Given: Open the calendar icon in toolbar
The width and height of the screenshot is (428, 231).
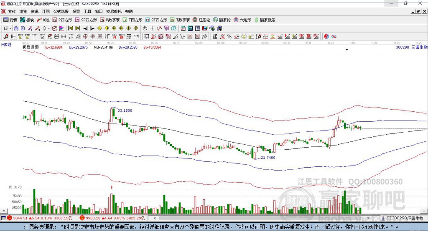Looking at the screenshot, I should [183, 28].
